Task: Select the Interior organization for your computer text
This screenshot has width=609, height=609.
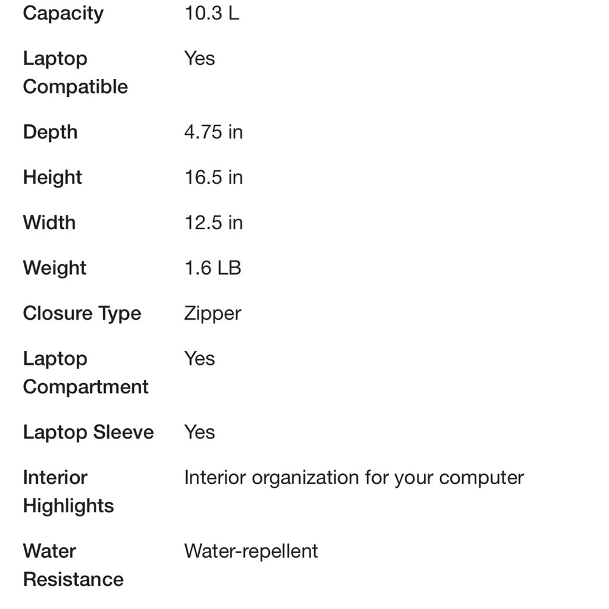Action: (x=354, y=477)
